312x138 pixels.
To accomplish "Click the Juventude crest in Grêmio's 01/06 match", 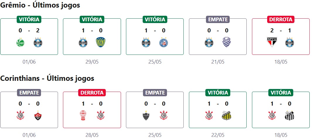I will click(x=21, y=43).
